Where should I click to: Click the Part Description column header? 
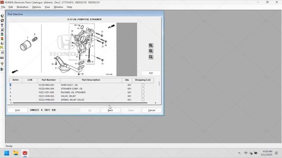pos(91,80)
